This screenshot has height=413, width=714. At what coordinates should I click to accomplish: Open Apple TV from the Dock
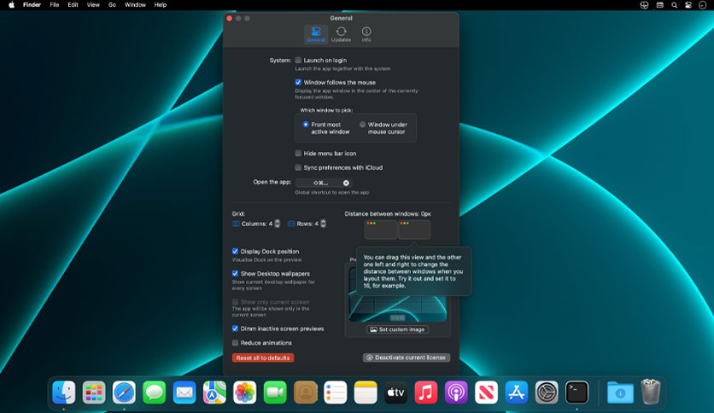tap(395, 392)
